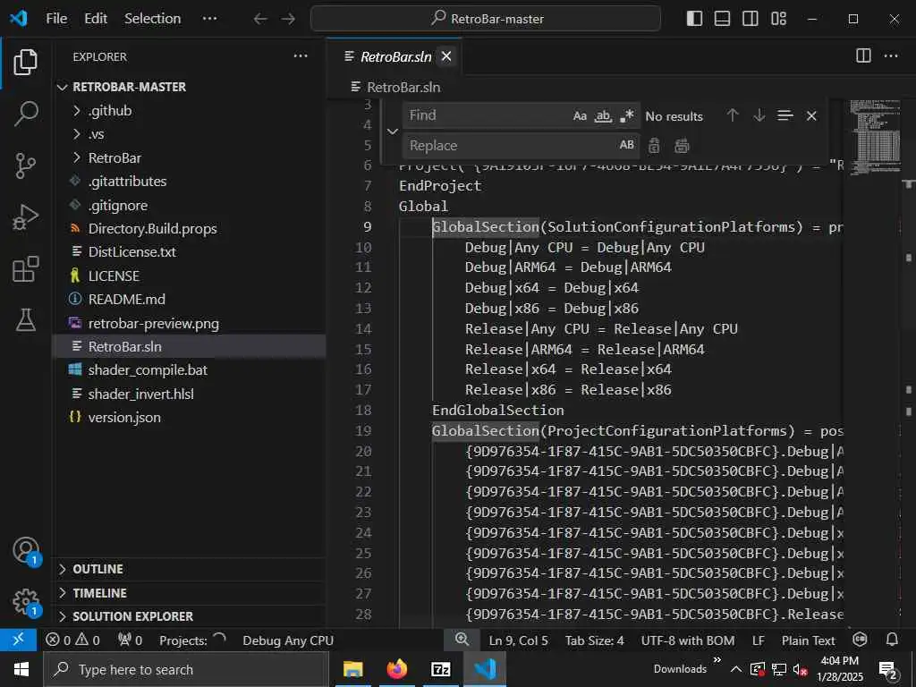Viewport: 916px width, 687px height.
Task: Open the Customize Layout icon
Action: 779,19
